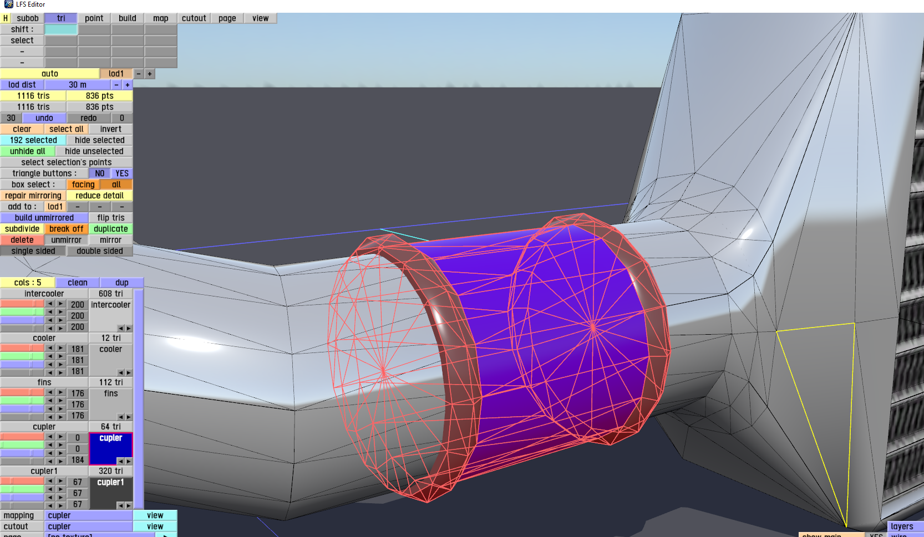Set box select to all

116,185
